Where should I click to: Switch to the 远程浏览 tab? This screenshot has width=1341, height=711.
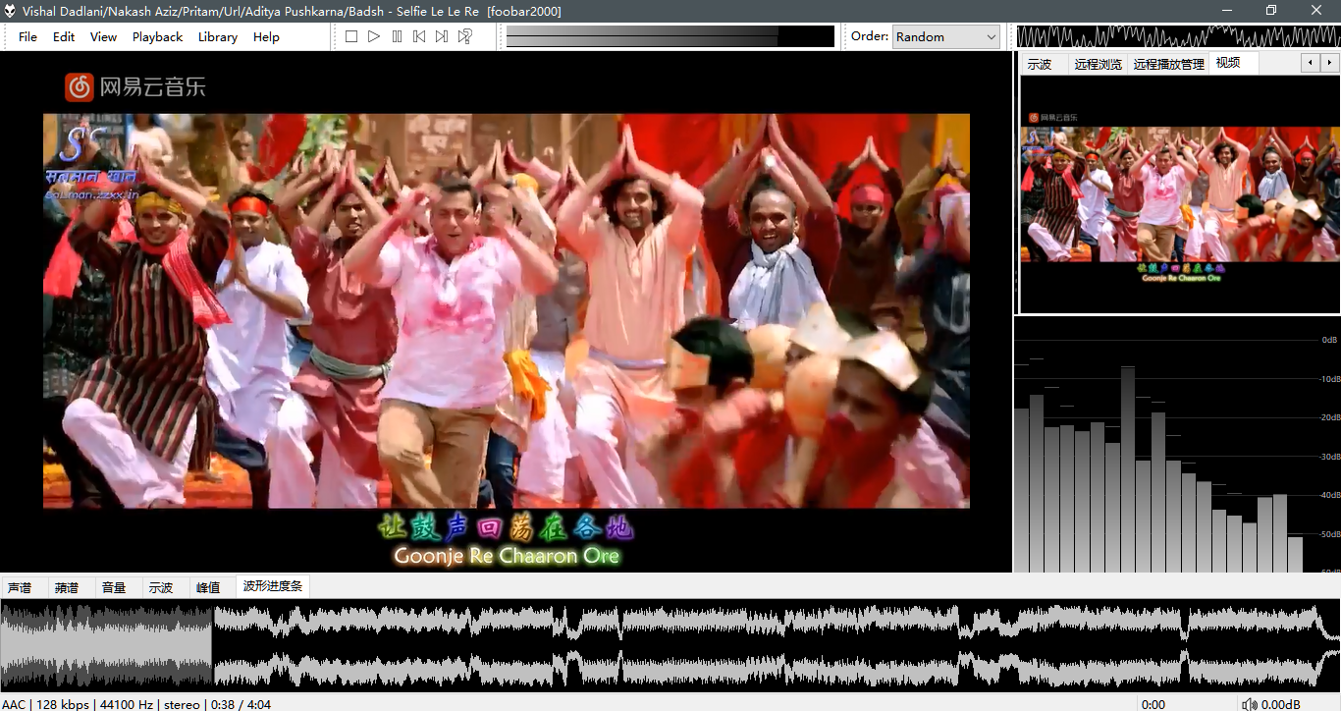(x=1098, y=64)
